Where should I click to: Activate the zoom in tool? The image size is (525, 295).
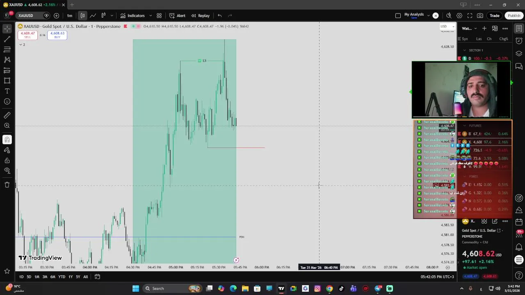(x=7, y=126)
